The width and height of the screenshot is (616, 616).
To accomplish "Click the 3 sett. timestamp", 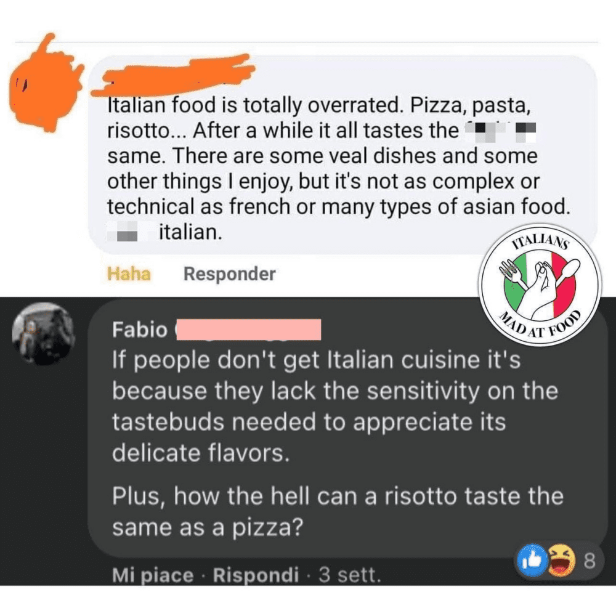I will (x=350, y=575).
